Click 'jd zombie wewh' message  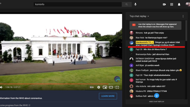point(152,65)
